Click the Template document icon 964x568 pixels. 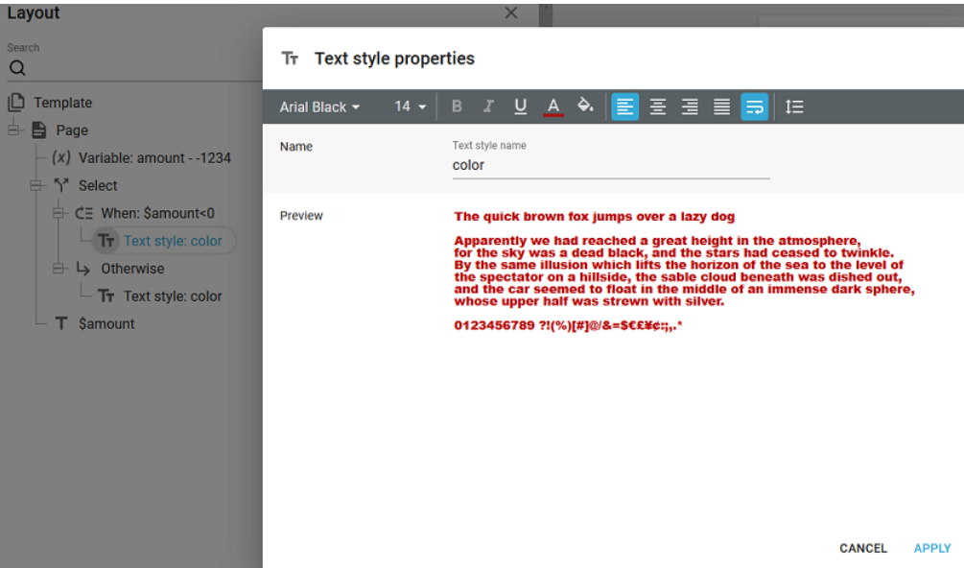16,102
